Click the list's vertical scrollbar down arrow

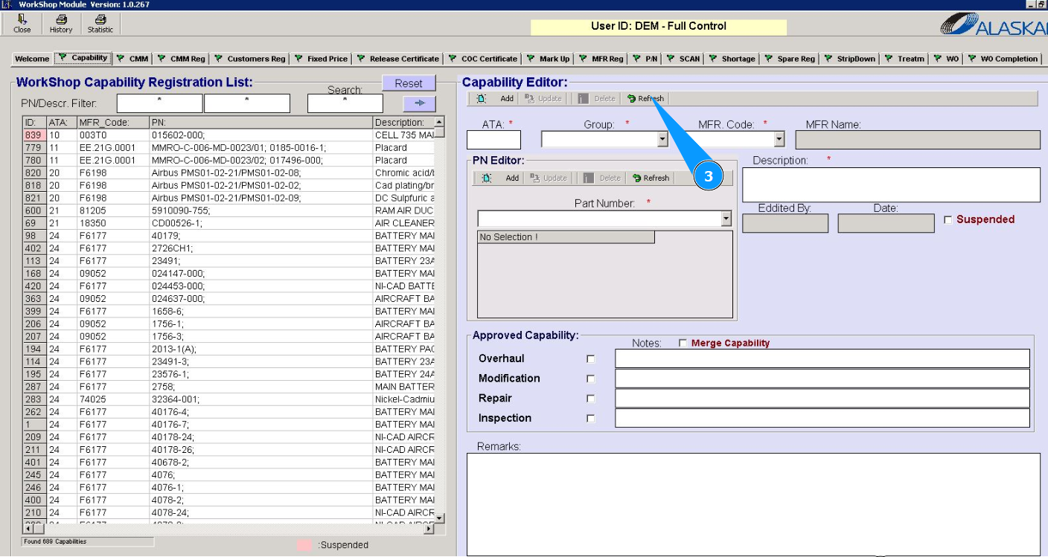[x=439, y=518]
